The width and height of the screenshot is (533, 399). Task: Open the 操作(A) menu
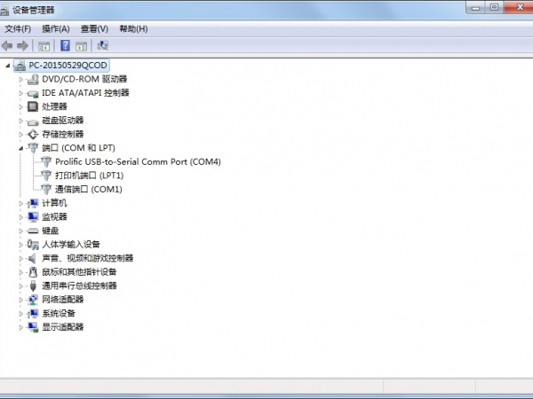56,28
